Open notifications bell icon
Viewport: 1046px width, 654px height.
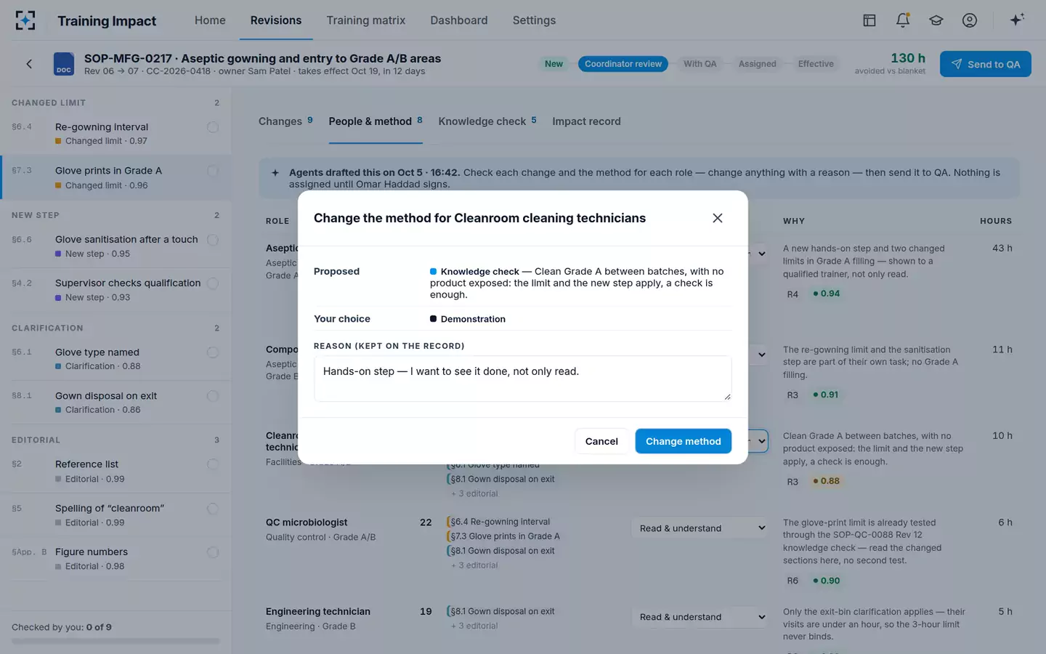[x=903, y=20]
